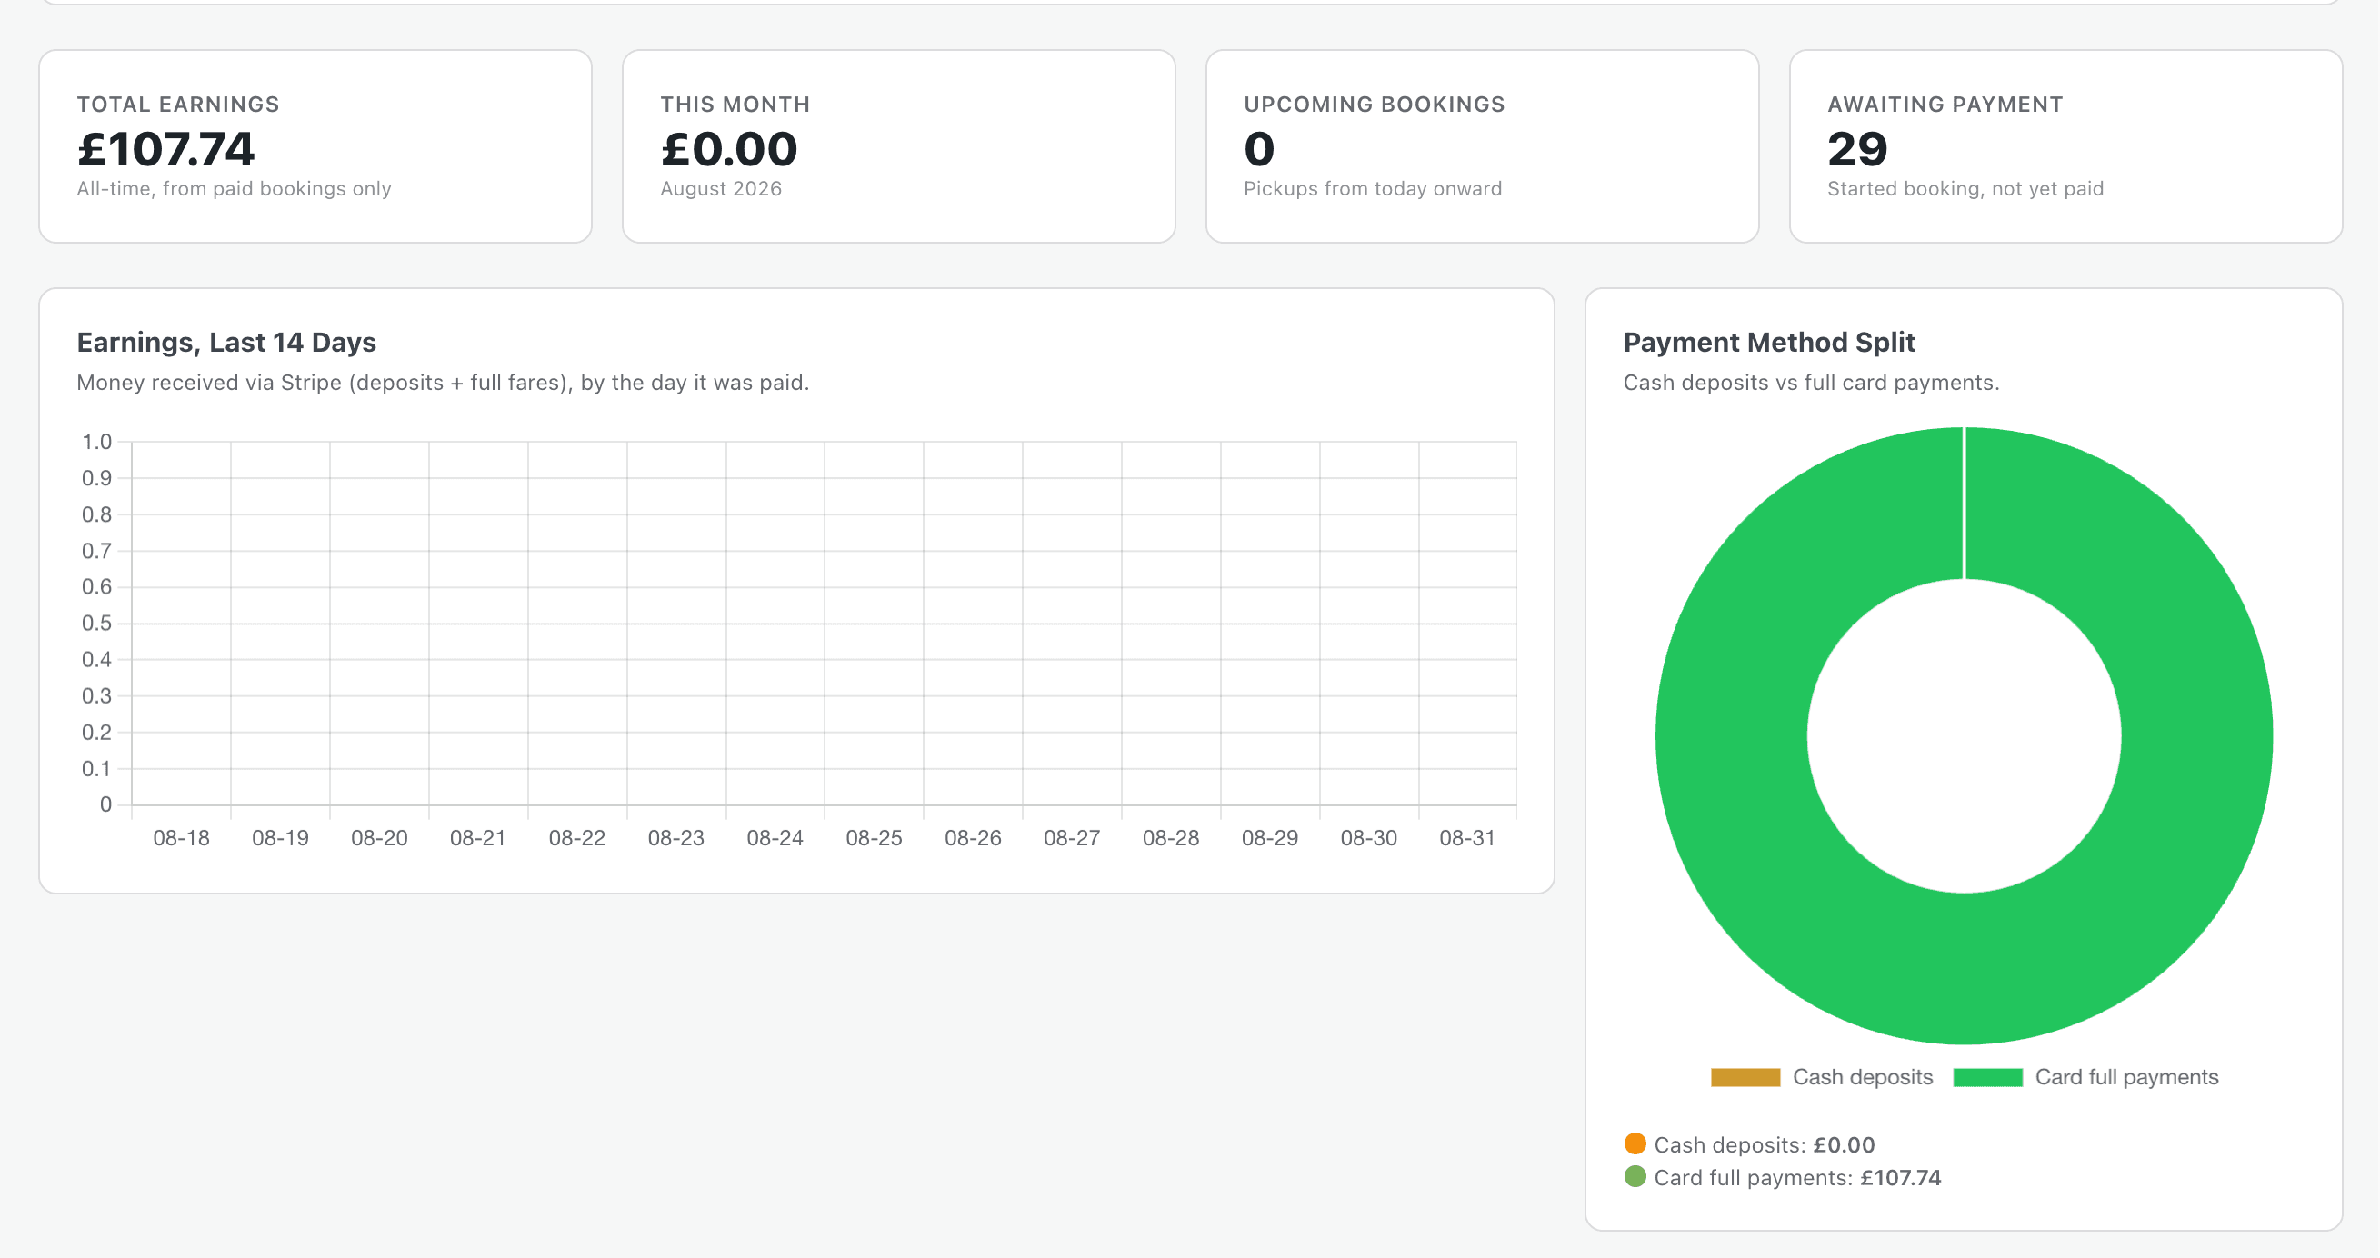Click the 08-31 date label on chart axis
Viewport: 2380px width, 1258px height.
click(x=1467, y=838)
